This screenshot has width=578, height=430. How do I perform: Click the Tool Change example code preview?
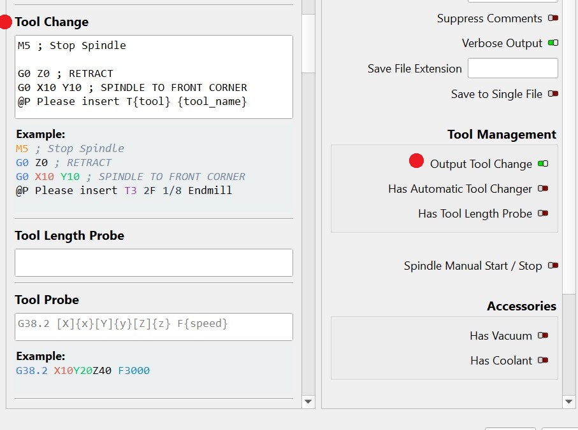click(154, 170)
